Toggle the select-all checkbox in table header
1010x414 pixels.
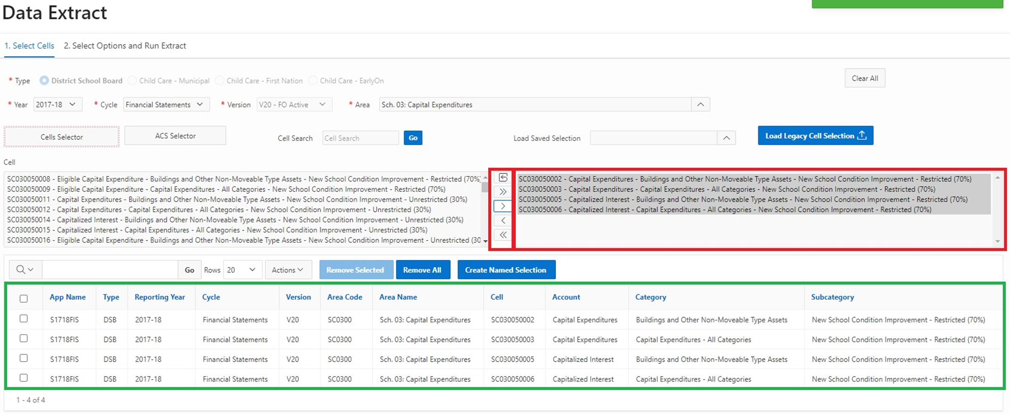pos(24,298)
